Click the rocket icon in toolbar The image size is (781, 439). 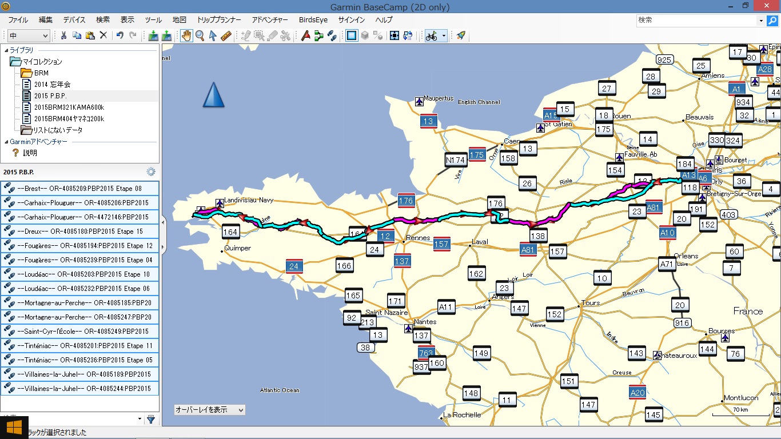tap(460, 35)
